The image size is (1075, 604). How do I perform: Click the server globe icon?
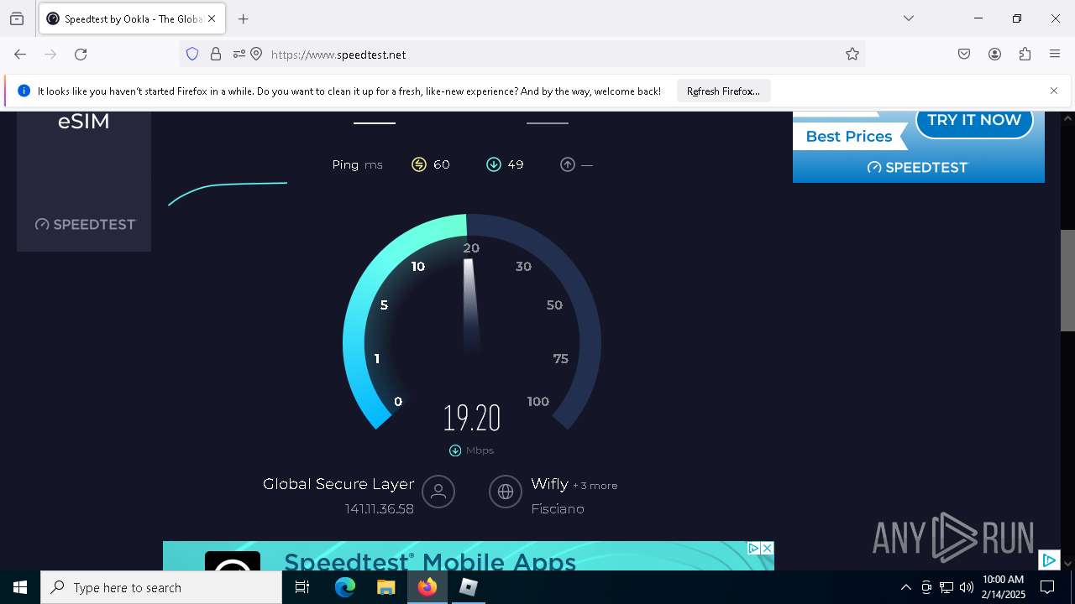point(506,492)
